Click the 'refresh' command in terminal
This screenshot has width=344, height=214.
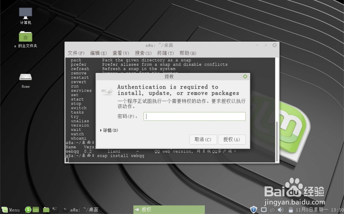coord(80,69)
